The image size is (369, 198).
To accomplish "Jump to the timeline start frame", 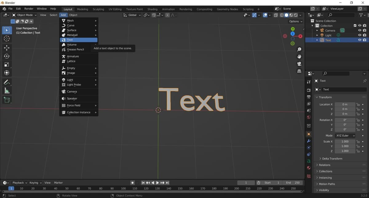I will tap(143, 183).
